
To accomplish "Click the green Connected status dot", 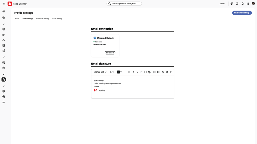I will 94,42.
